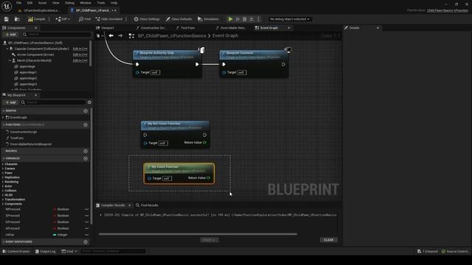Open the Window menu
This screenshot has width=472, height=265.
pyautogui.click(x=86, y=3)
